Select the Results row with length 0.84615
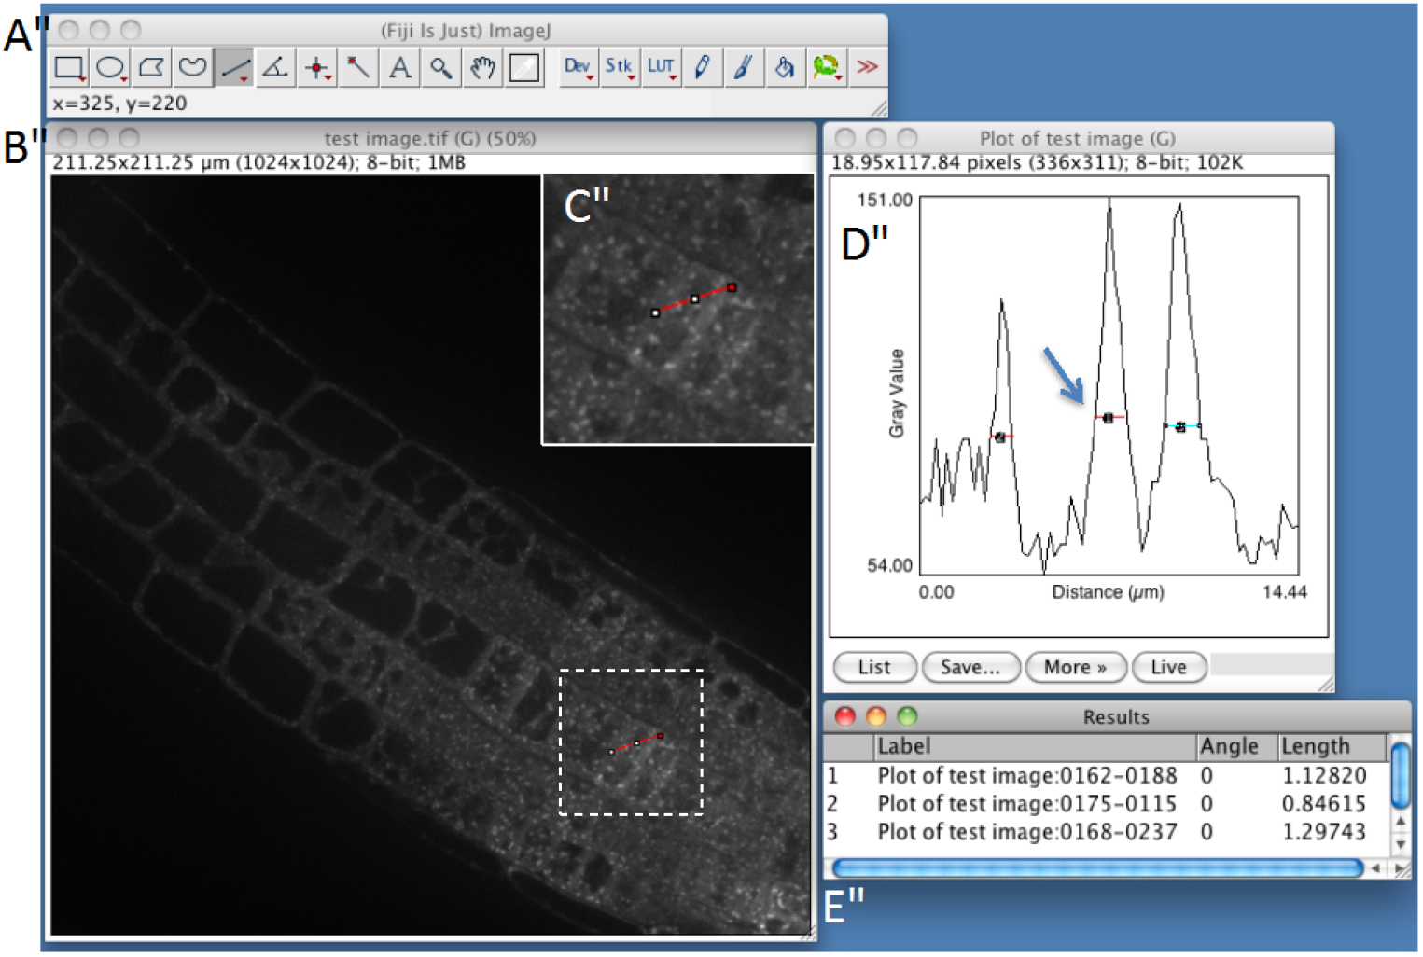 pos(1105,804)
